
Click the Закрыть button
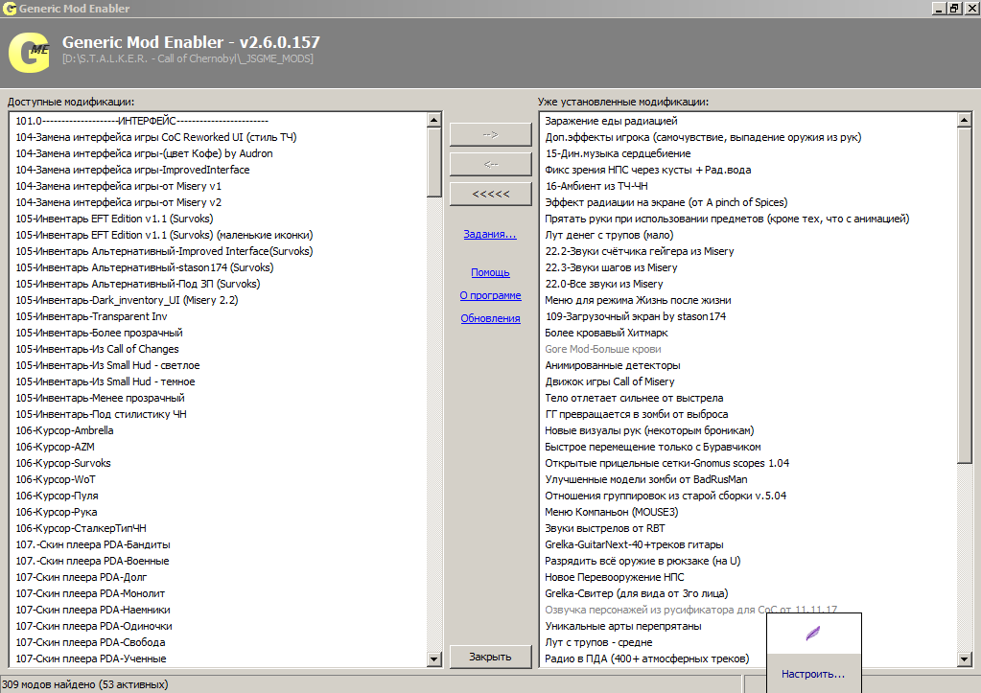point(491,657)
